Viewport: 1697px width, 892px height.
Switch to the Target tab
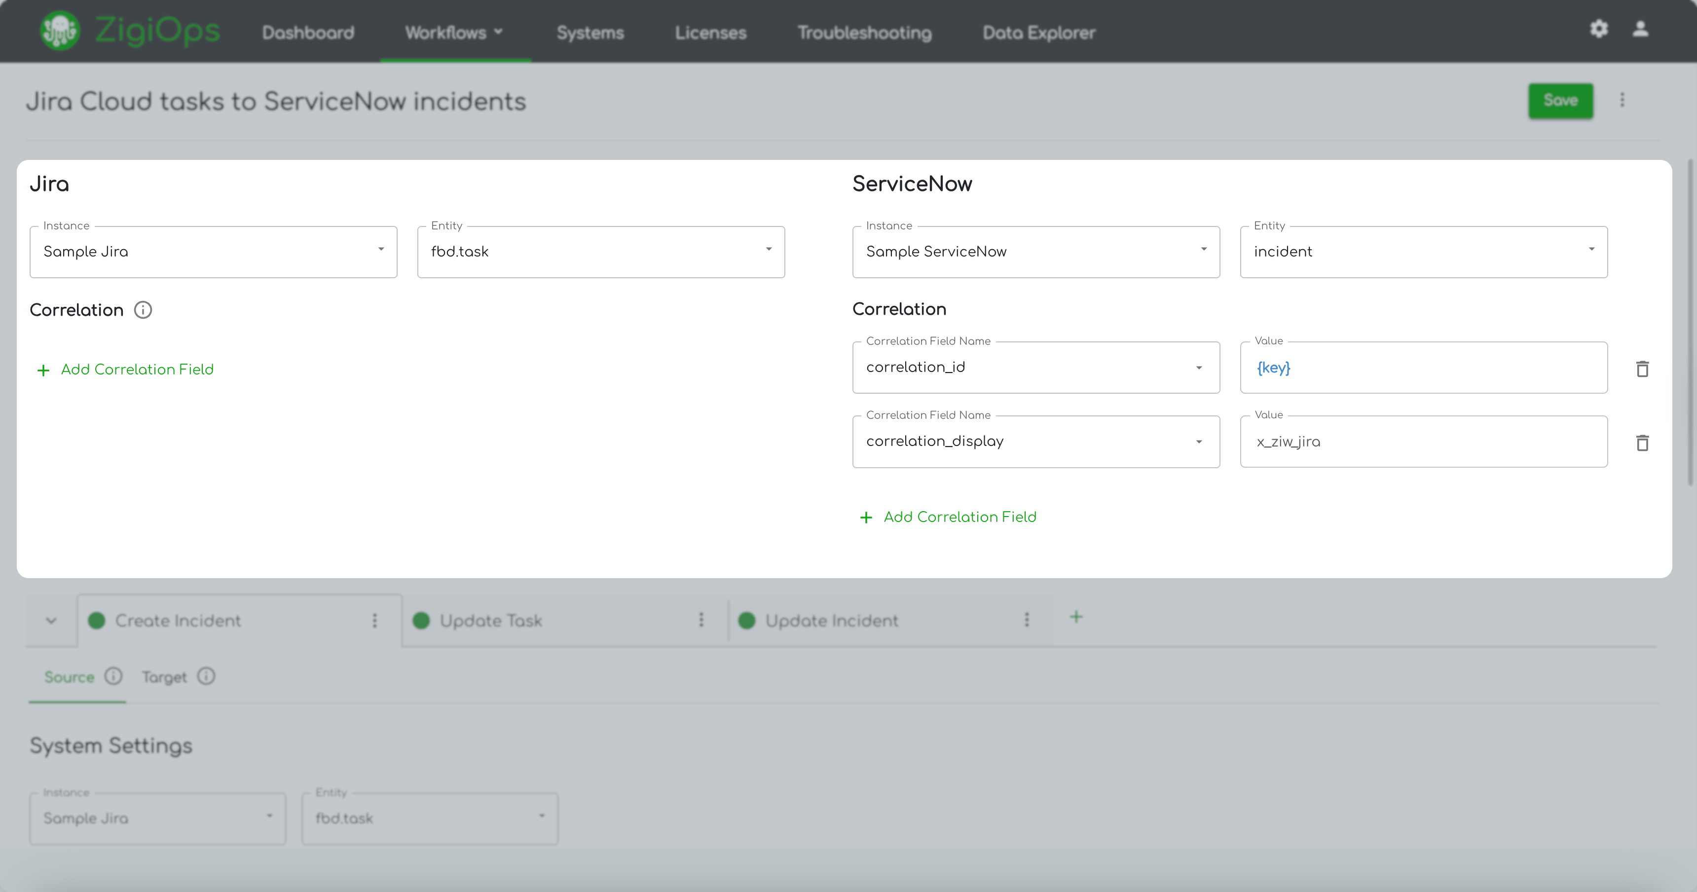(165, 677)
